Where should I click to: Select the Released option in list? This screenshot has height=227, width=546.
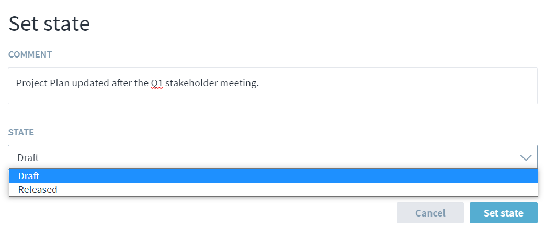click(x=38, y=189)
